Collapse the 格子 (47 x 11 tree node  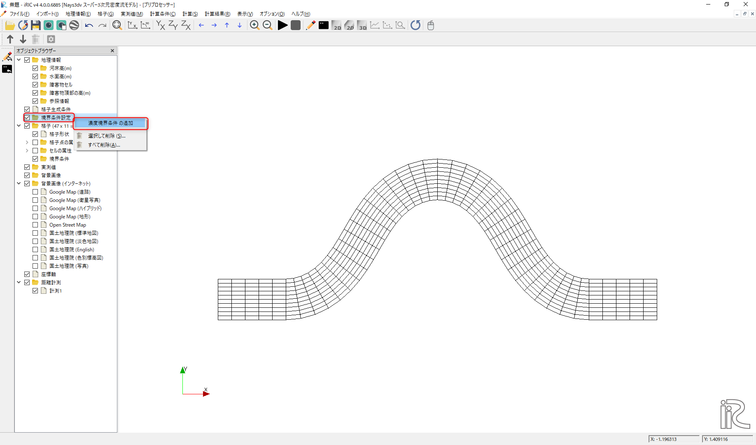click(x=19, y=126)
